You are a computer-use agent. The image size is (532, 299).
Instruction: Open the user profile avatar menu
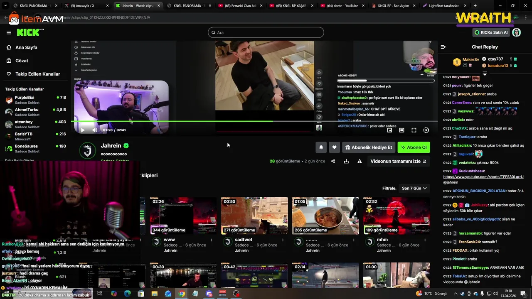[517, 32]
